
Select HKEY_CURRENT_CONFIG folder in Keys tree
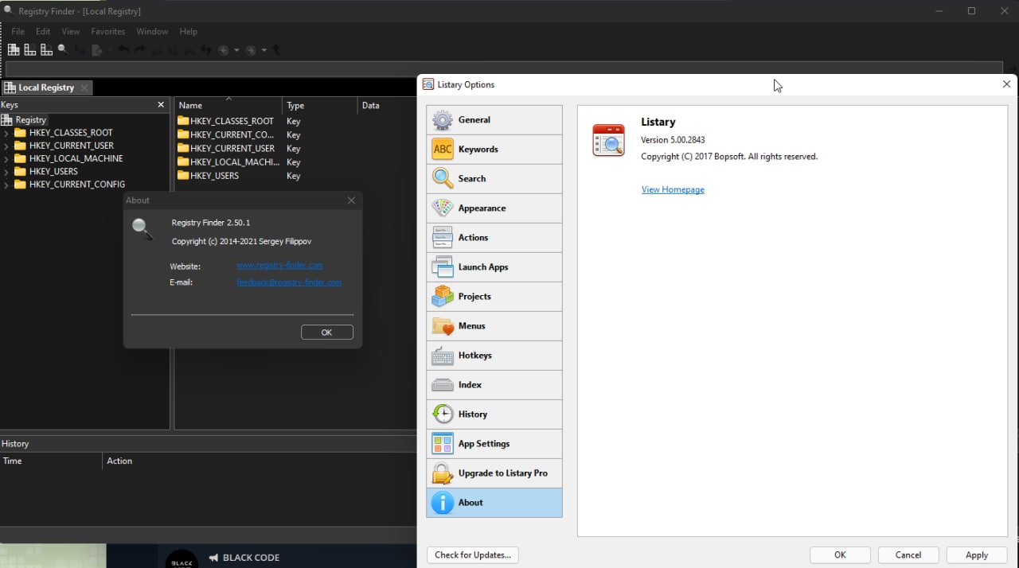pyautogui.click(x=69, y=185)
